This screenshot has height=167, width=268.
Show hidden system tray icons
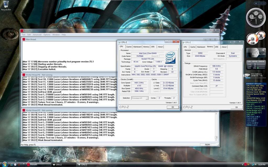coord(243,165)
